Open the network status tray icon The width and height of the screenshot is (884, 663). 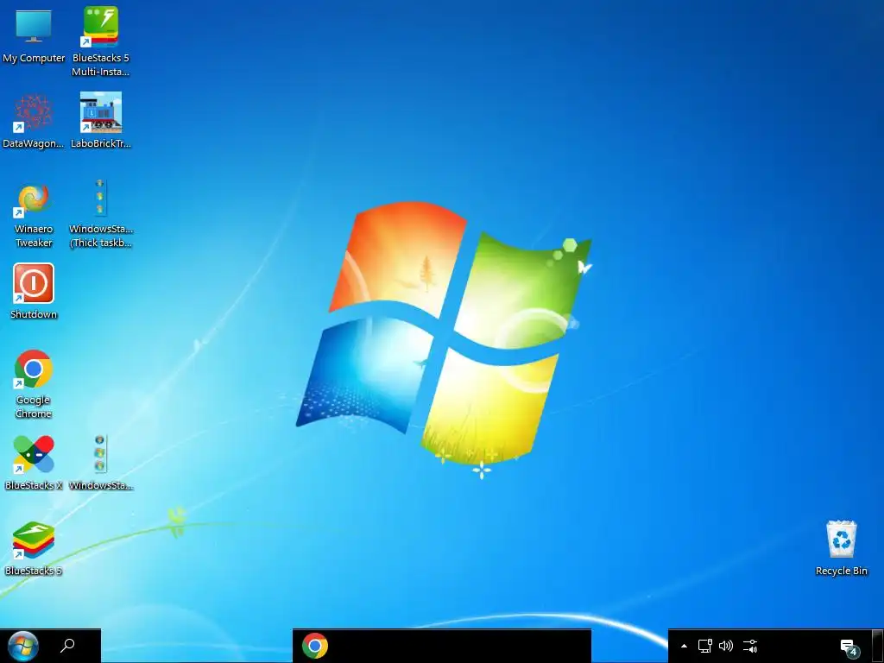[704, 646]
